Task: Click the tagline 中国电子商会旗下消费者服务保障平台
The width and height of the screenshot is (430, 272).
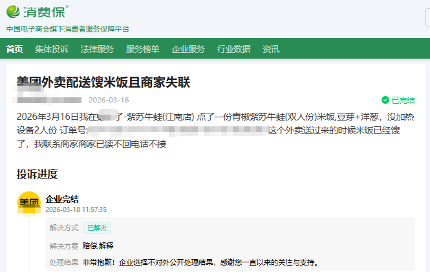Action: (x=68, y=29)
